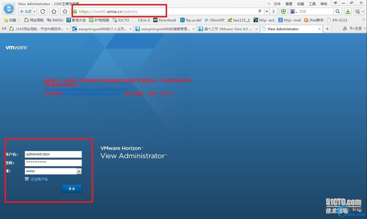The image size is (367, 219).
Task: Open the back-history dropdown next to 后退
Action: pos(35,11)
